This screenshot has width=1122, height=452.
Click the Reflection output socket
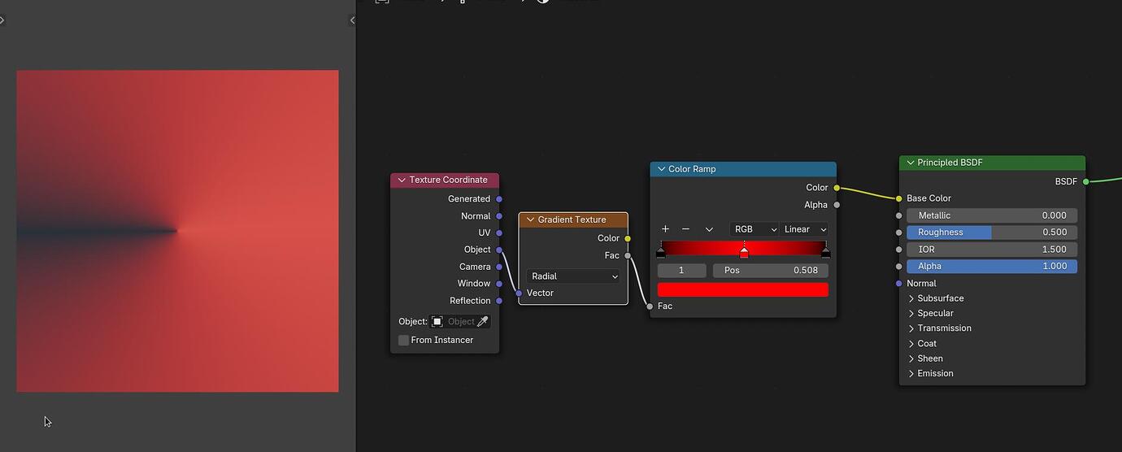[x=499, y=301]
